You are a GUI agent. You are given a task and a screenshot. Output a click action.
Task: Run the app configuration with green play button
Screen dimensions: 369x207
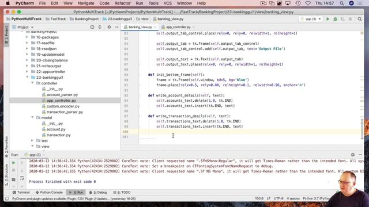[327, 19]
